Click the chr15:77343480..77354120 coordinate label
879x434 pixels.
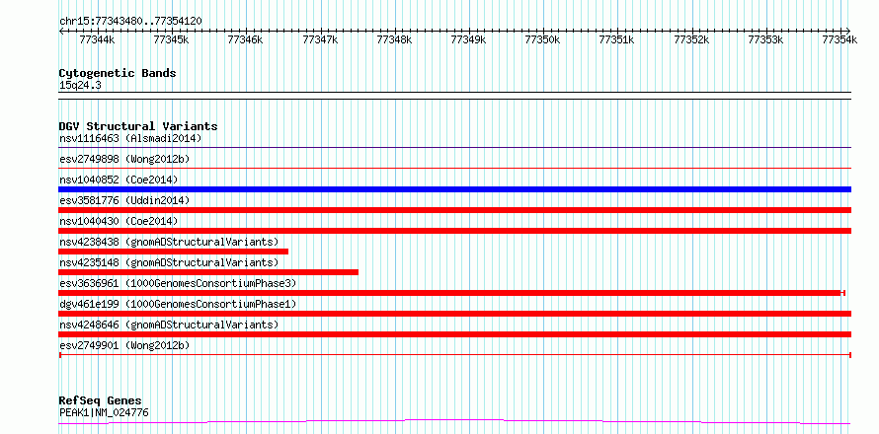(130, 22)
